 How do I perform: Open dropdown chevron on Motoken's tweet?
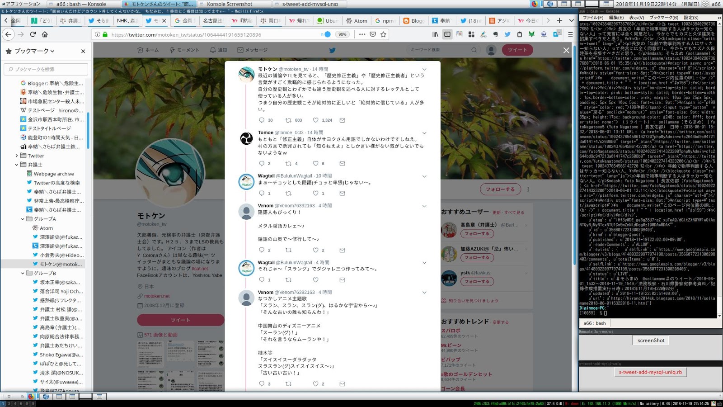[x=424, y=70]
